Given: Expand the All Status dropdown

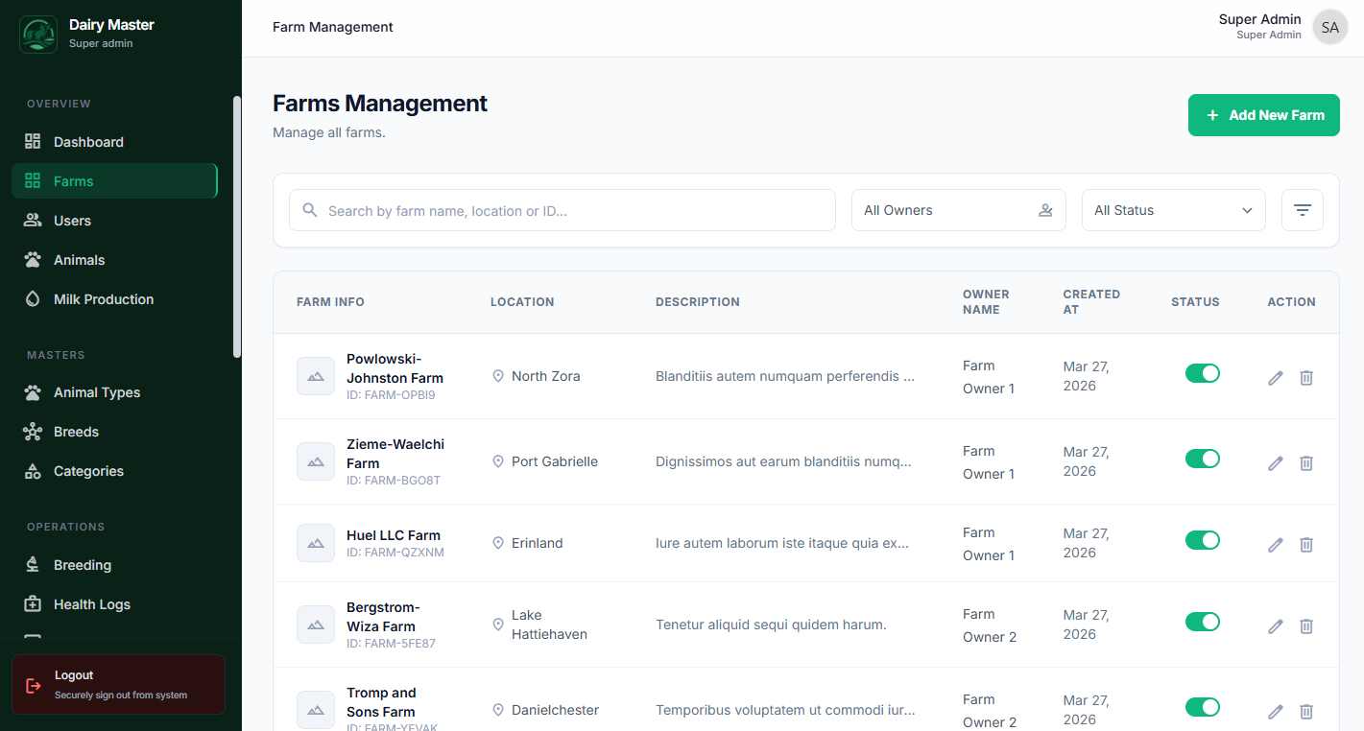Looking at the screenshot, I should (x=1173, y=210).
